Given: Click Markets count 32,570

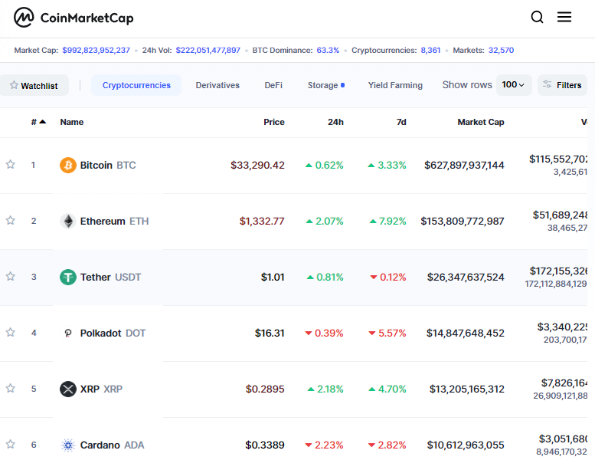Looking at the screenshot, I should (501, 50).
